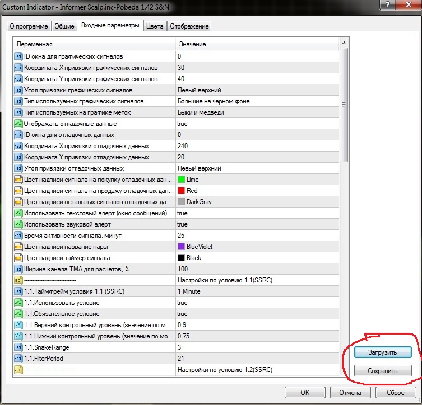
Task: Click the scrollbar up arrow of the parameter list
Action: coord(344,43)
